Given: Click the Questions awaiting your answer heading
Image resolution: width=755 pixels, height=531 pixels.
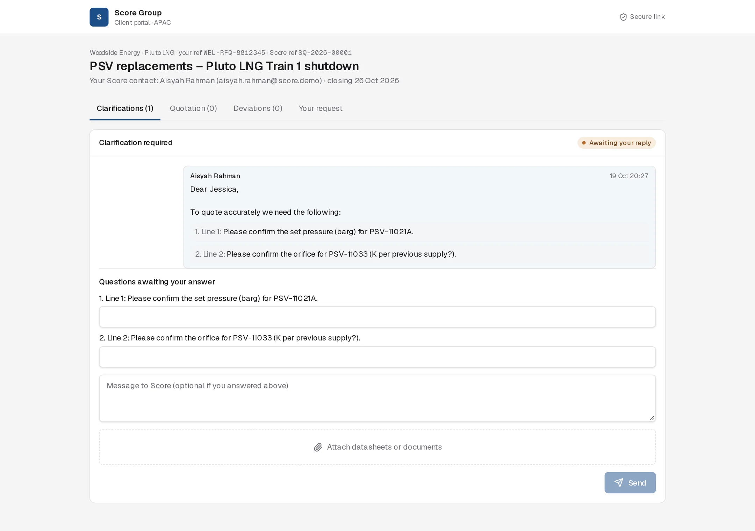Looking at the screenshot, I should (x=157, y=282).
